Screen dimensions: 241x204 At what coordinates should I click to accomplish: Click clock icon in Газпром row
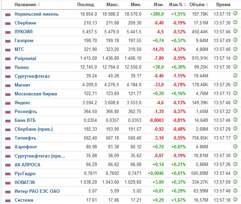[235, 40]
